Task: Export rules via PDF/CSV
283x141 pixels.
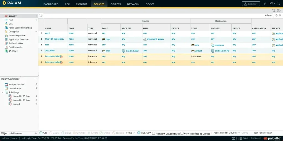Action: click(x=144, y=133)
